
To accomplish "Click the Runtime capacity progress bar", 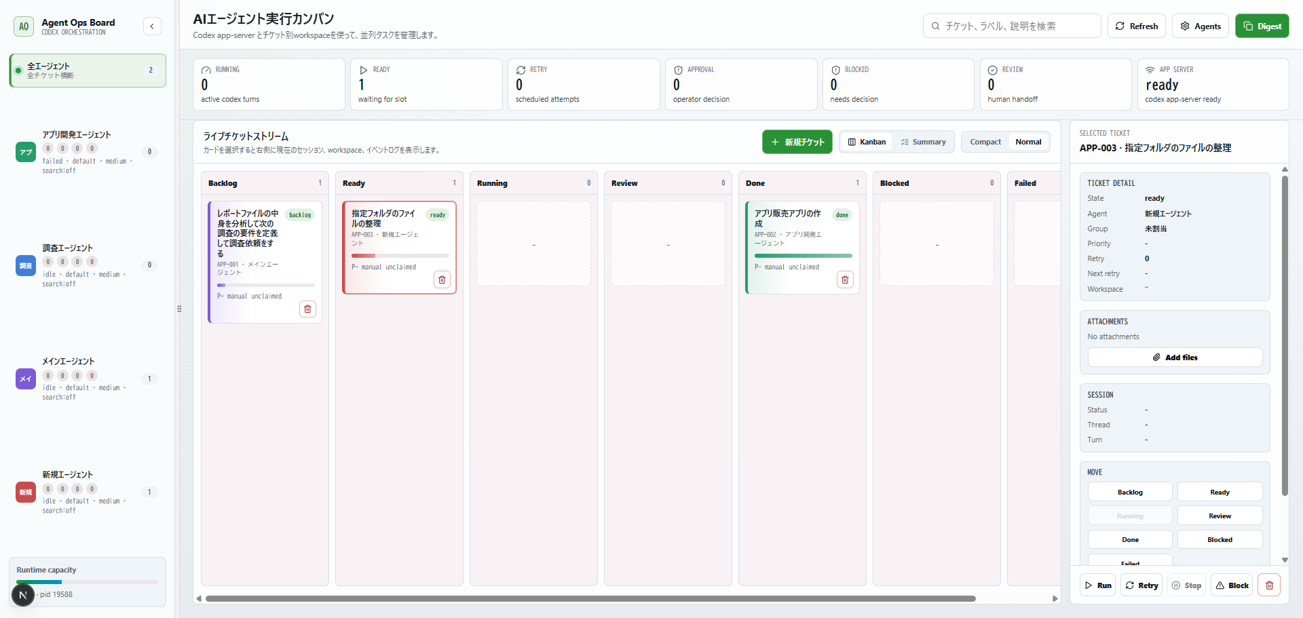I will 88,582.
